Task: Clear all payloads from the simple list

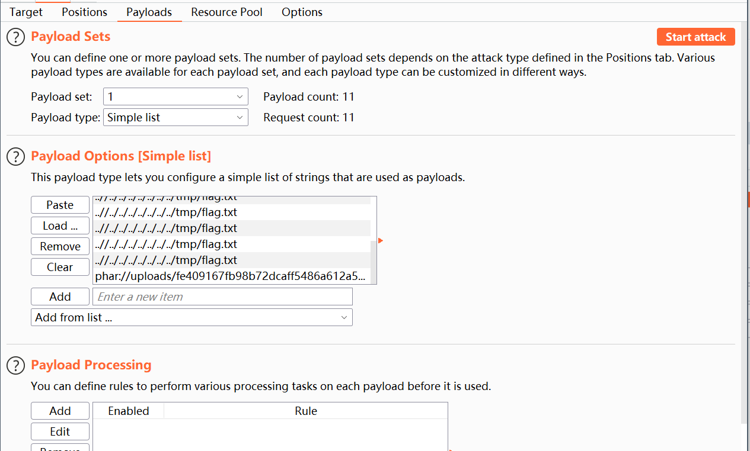Action: tap(60, 267)
